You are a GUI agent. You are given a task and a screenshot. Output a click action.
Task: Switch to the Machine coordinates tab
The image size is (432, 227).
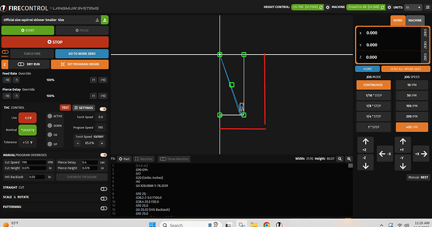click(415, 21)
